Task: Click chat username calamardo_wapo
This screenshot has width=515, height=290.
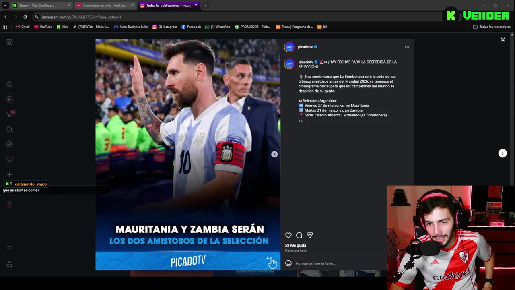Action: [x=31, y=184]
